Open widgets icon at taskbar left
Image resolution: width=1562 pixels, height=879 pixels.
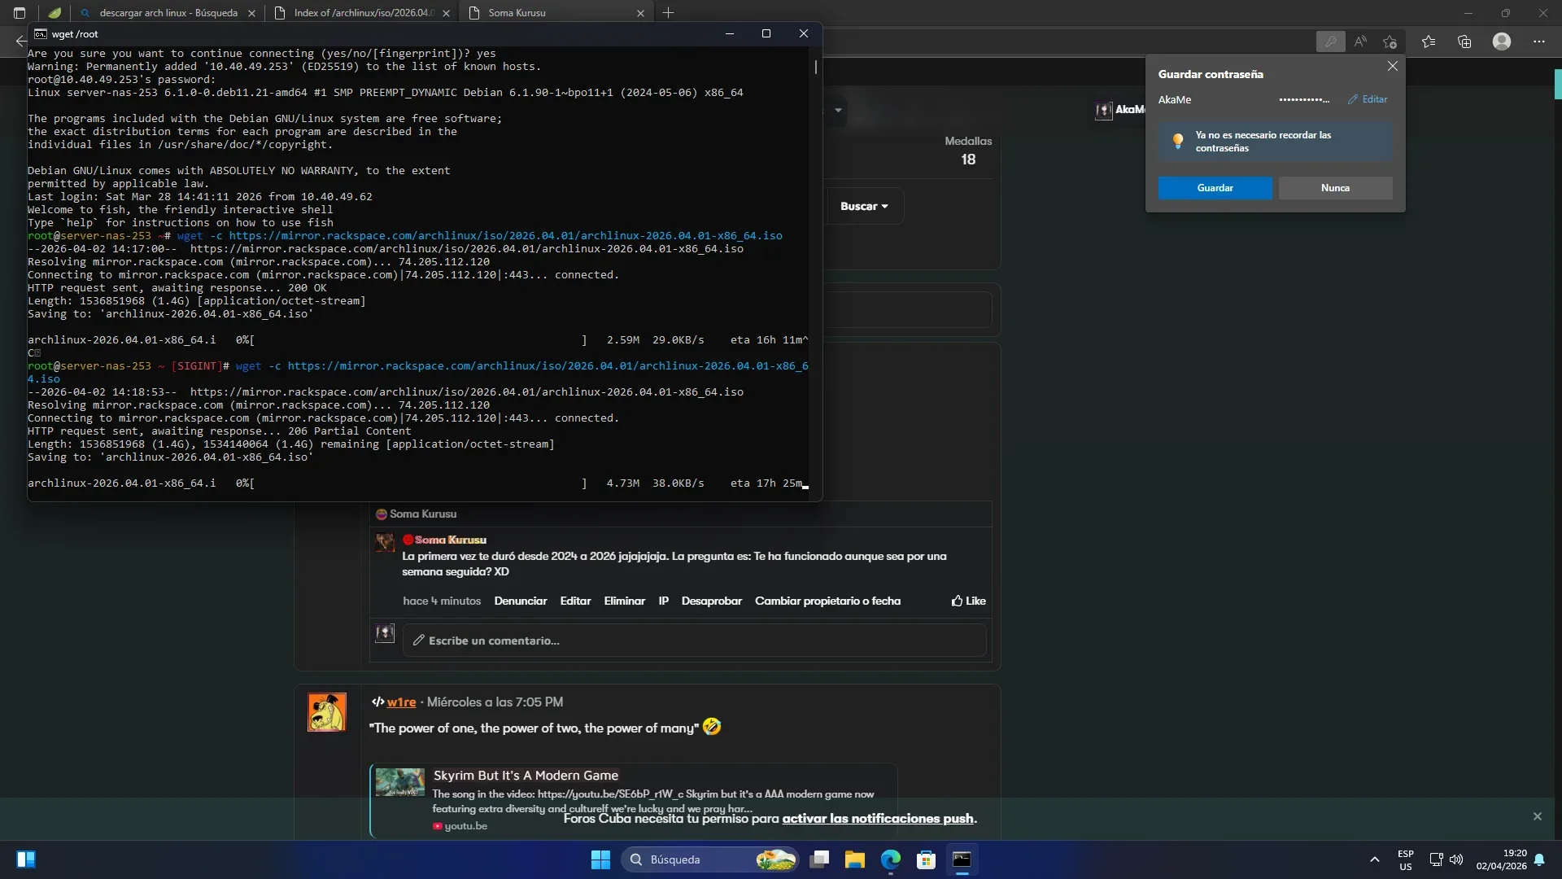26,859
